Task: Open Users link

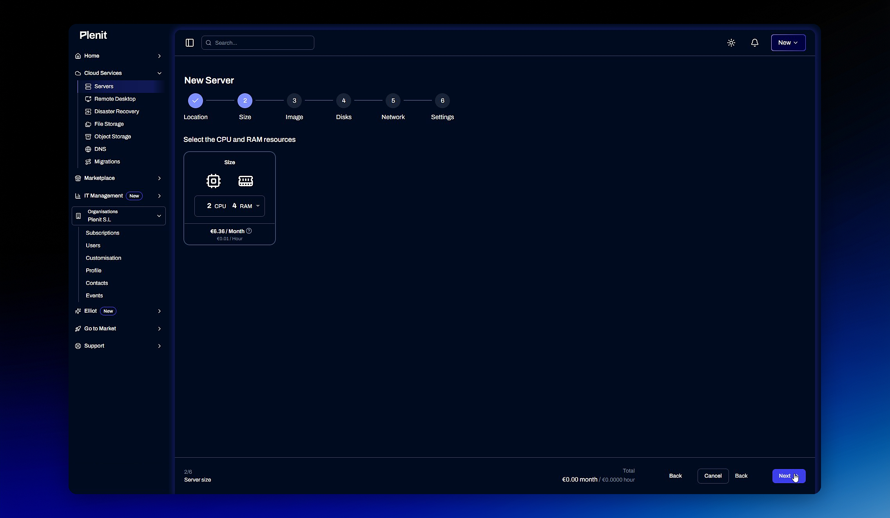Action: 93,246
